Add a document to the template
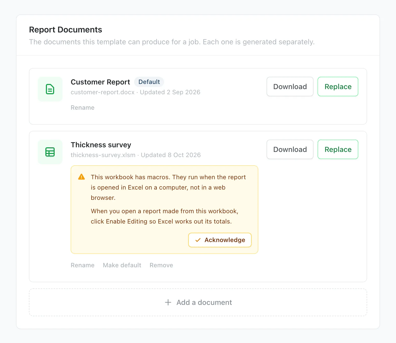 tap(198, 302)
